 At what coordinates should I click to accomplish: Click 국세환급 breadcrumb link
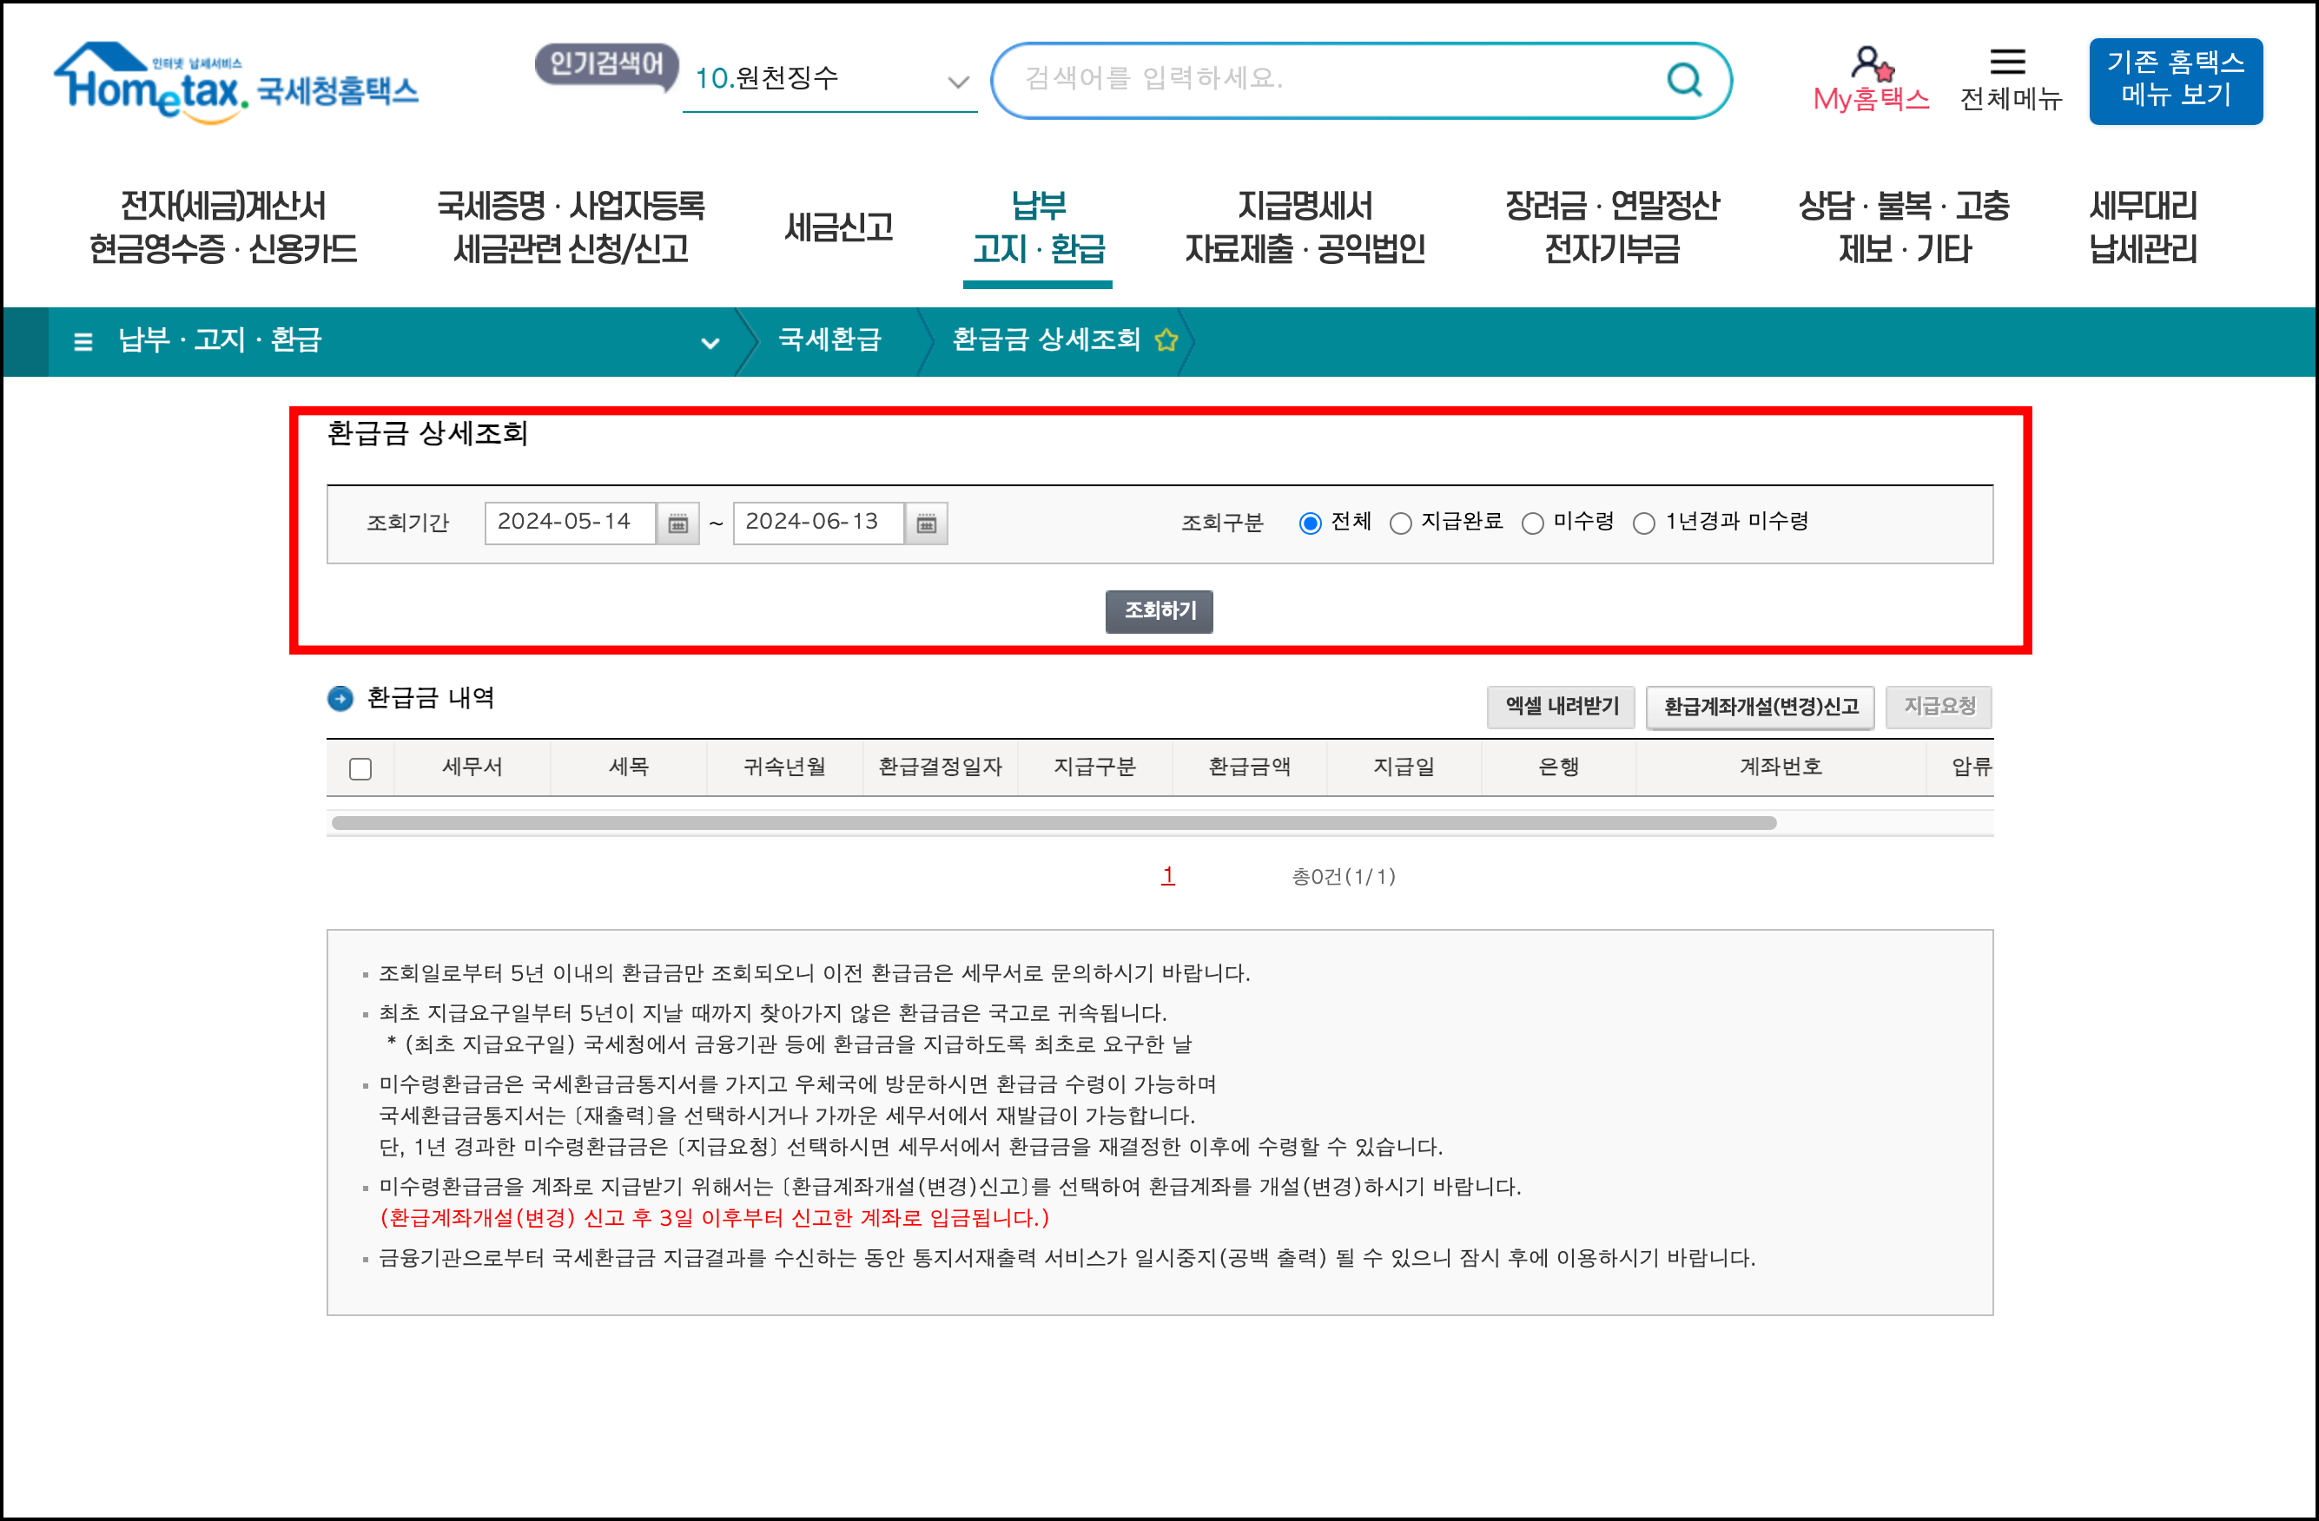tap(829, 339)
